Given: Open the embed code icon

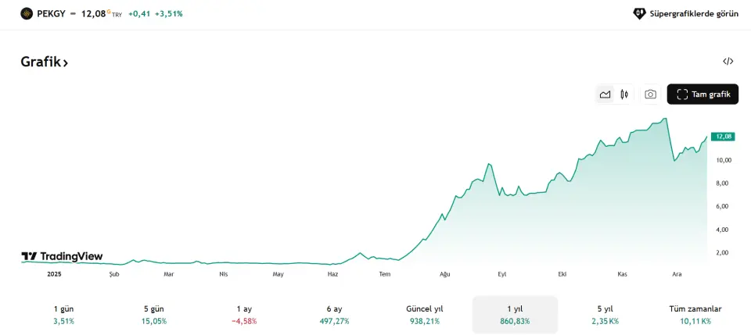Looking at the screenshot, I should coord(728,62).
